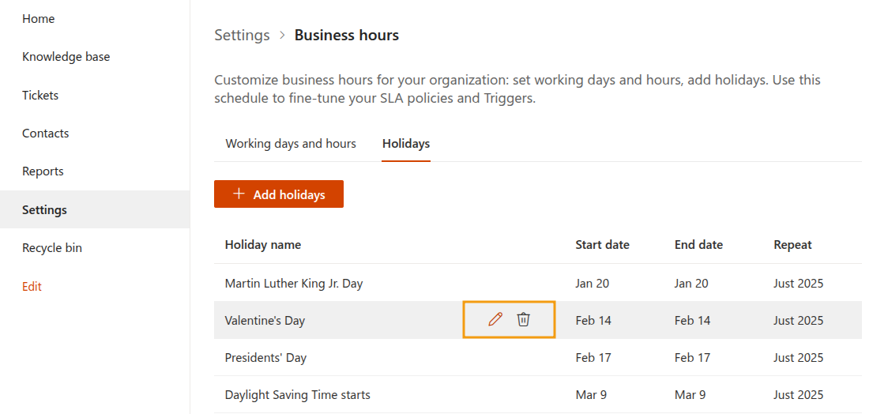Open Settings breadcrumb link

pyautogui.click(x=242, y=35)
